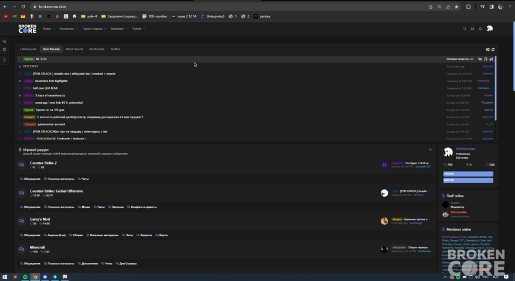
Task: Open the '100+number' bookmark
Action: [x=155, y=16]
